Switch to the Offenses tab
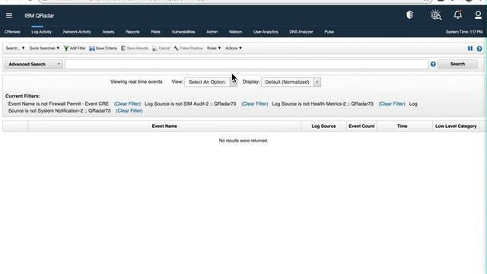The image size is (487, 274). (12, 32)
